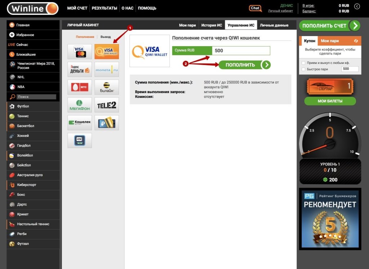Open О НАС menu
Screen dimensions: 369x269
(128, 8)
